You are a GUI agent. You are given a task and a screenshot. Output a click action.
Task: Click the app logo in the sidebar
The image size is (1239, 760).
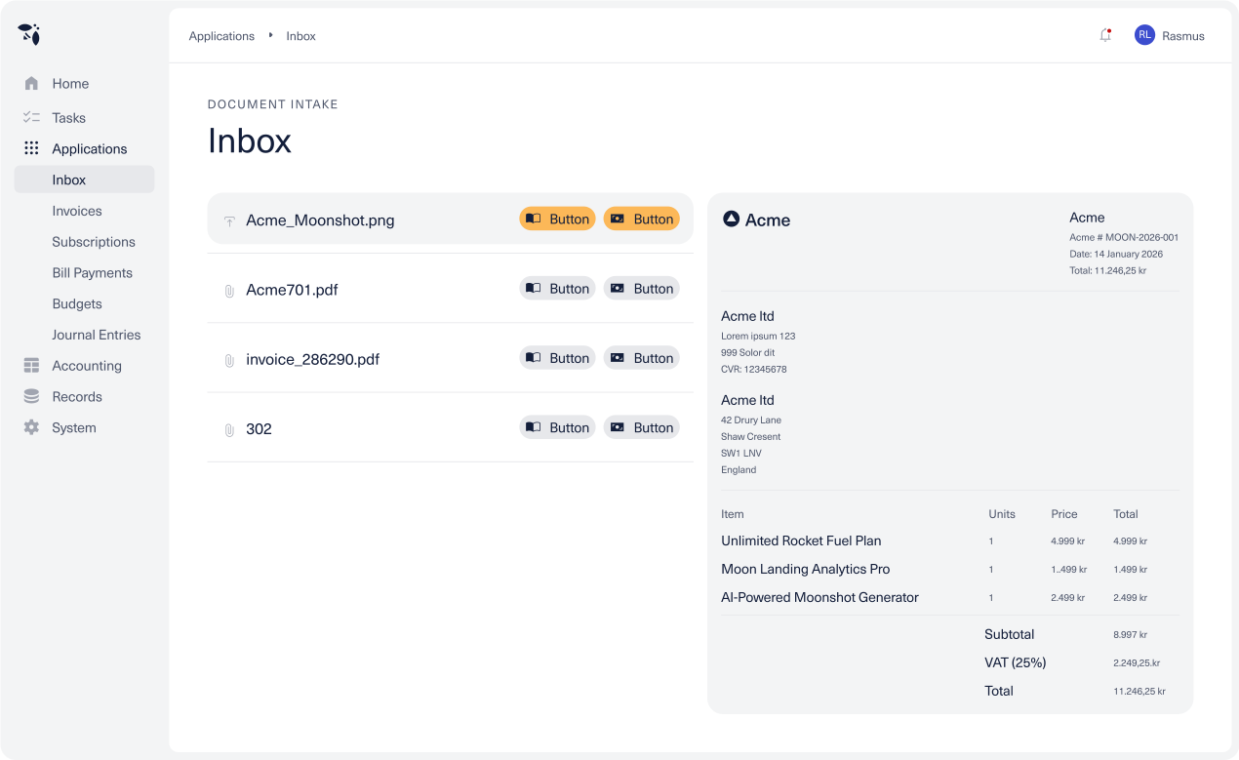tap(29, 34)
